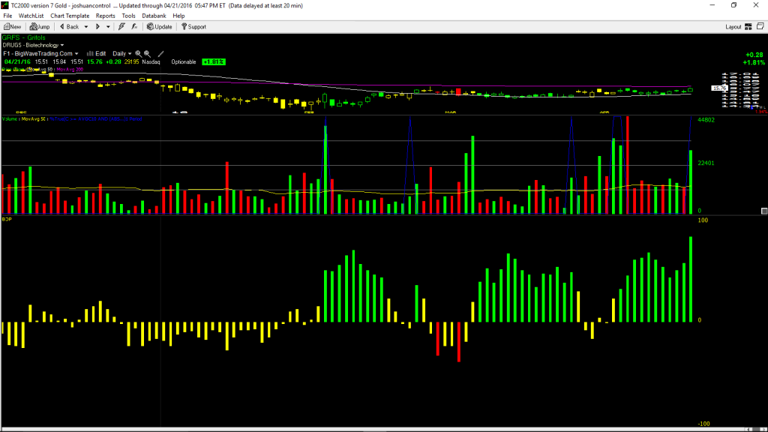This screenshot has width=768, height=432.
Task: Go forward with the forward arrow
Action: pos(97,27)
